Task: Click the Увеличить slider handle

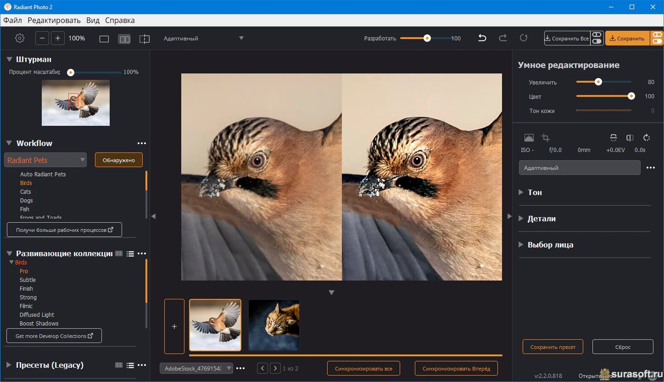Action: tap(598, 82)
